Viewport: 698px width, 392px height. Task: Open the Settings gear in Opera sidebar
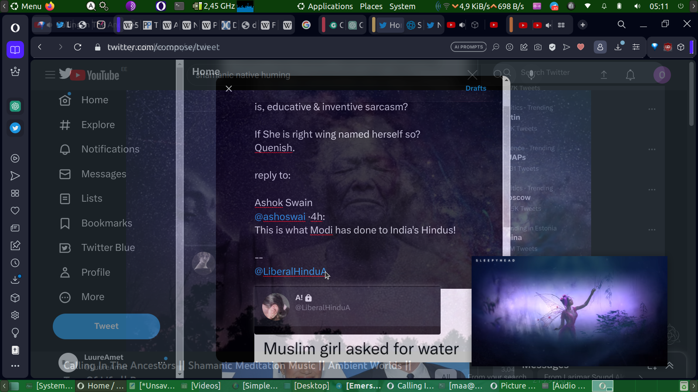pos(15,315)
